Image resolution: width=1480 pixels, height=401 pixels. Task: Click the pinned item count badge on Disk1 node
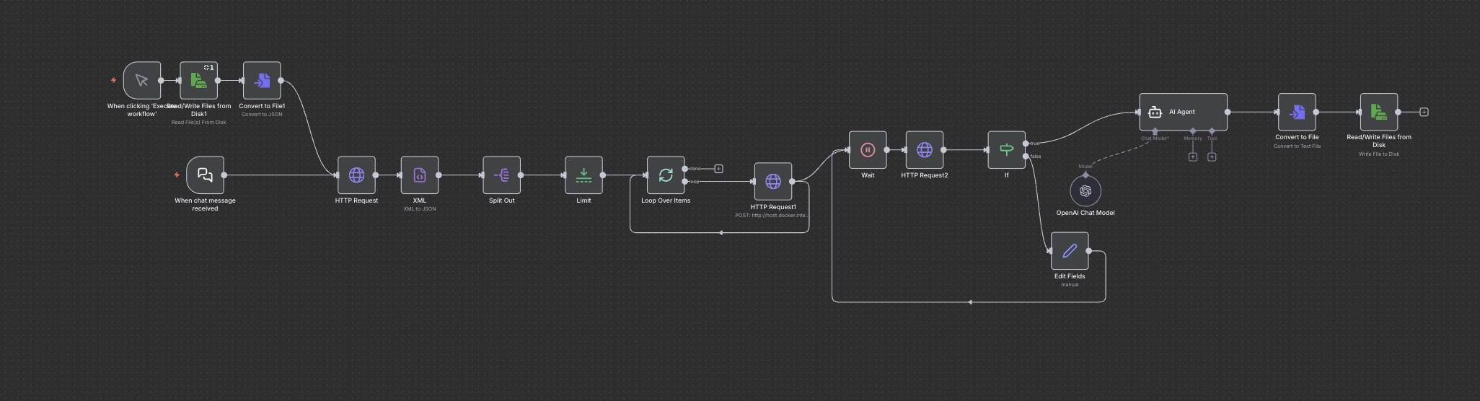(x=209, y=67)
